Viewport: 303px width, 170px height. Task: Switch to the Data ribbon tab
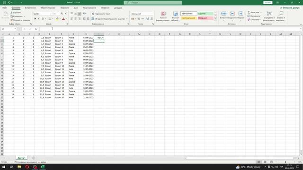tap(76, 8)
